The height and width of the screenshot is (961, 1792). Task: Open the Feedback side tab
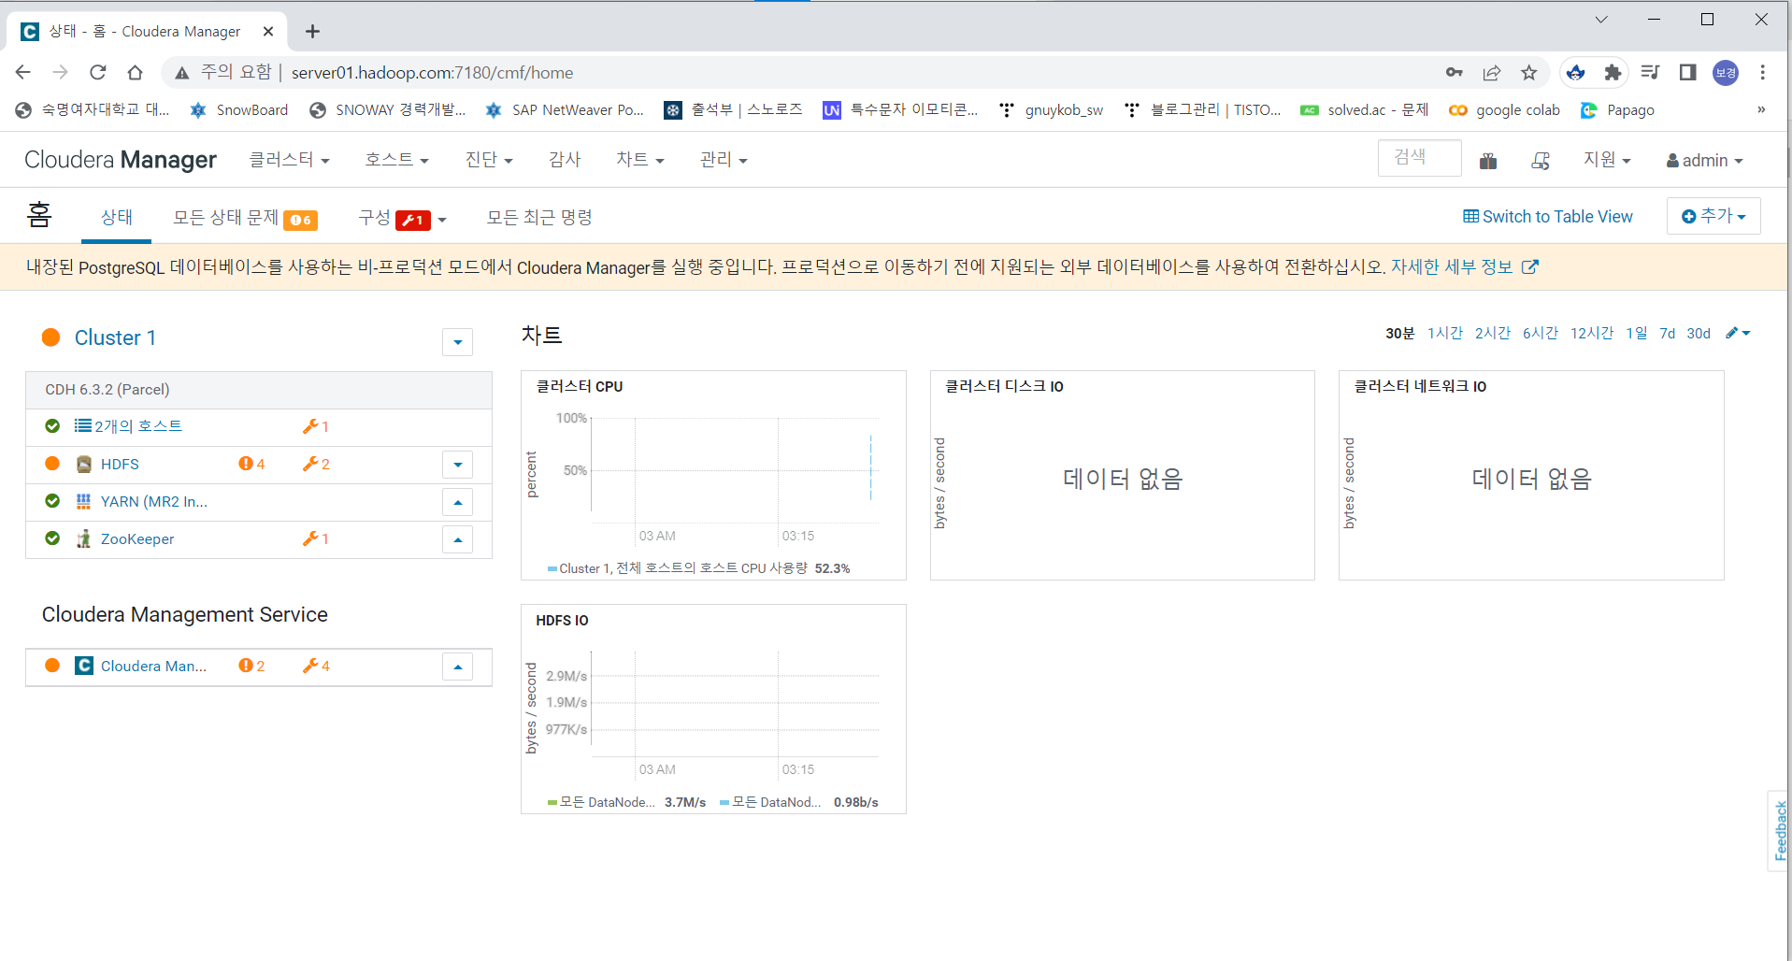[x=1779, y=830]
